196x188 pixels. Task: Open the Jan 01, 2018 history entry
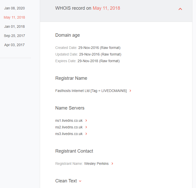(x=14, y=26)
